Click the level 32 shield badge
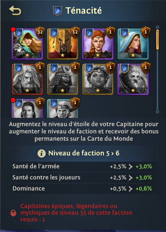This screenshot has height=232, width=166. click(x=40, y=32)
